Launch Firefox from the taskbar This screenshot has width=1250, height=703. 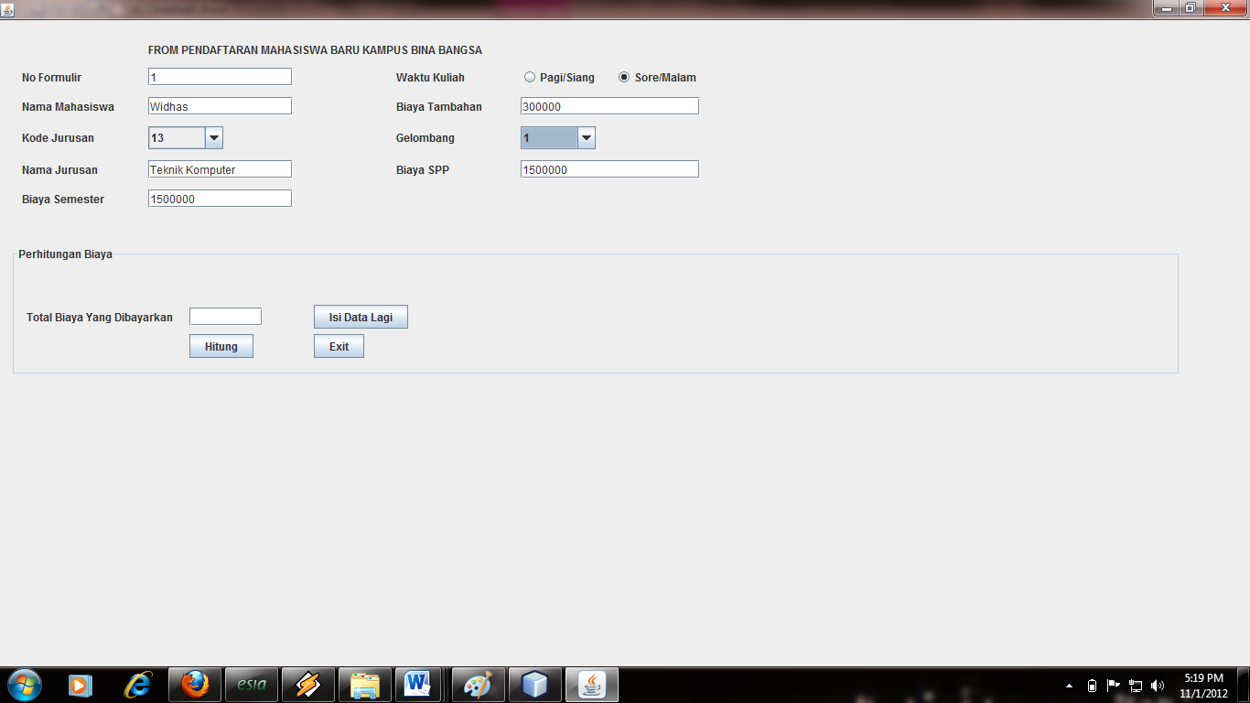click(194, 684)
